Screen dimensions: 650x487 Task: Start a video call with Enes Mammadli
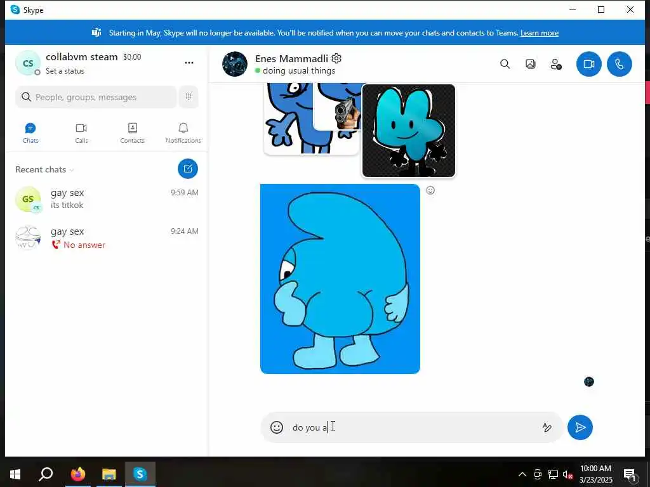[x=588, y=64]
